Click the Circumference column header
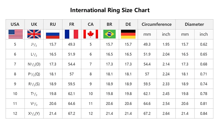The image size is (219, 123). pyautogui.click(x=157, y=24)
